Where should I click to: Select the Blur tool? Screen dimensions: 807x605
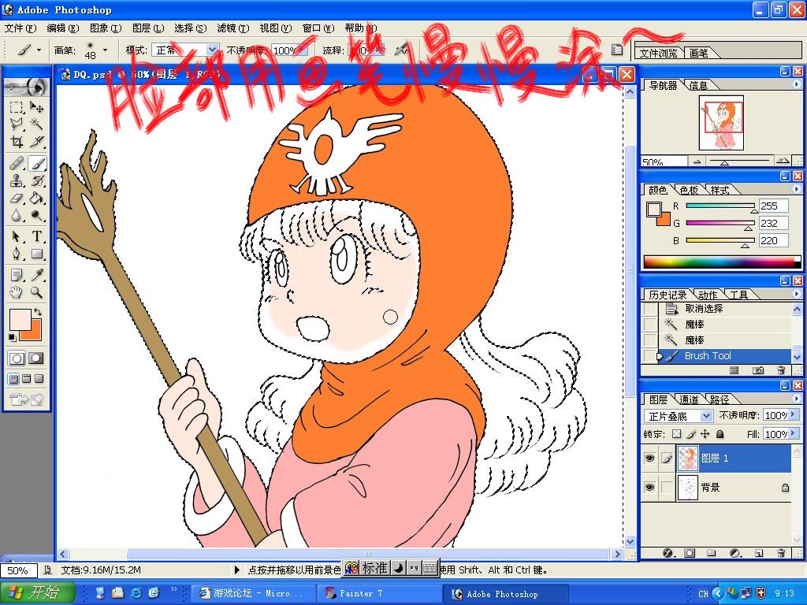17,215
